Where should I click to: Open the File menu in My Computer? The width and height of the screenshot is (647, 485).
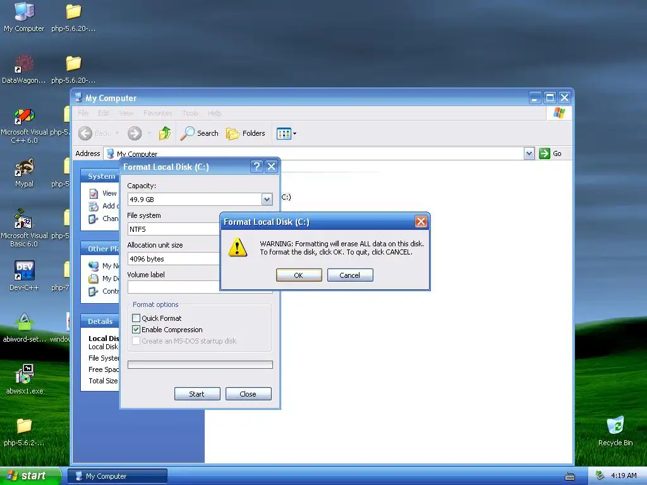pos(83,113)
